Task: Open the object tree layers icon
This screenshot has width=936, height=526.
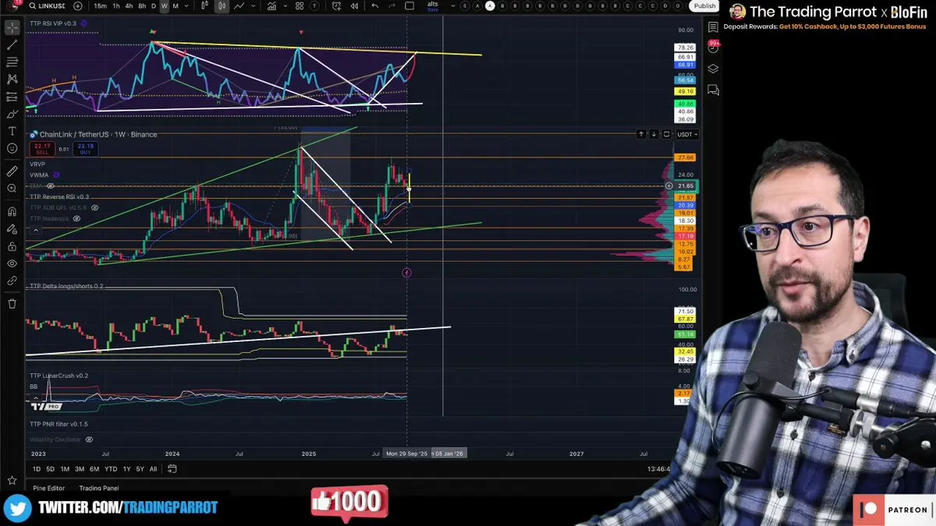Action: (713, 69)
